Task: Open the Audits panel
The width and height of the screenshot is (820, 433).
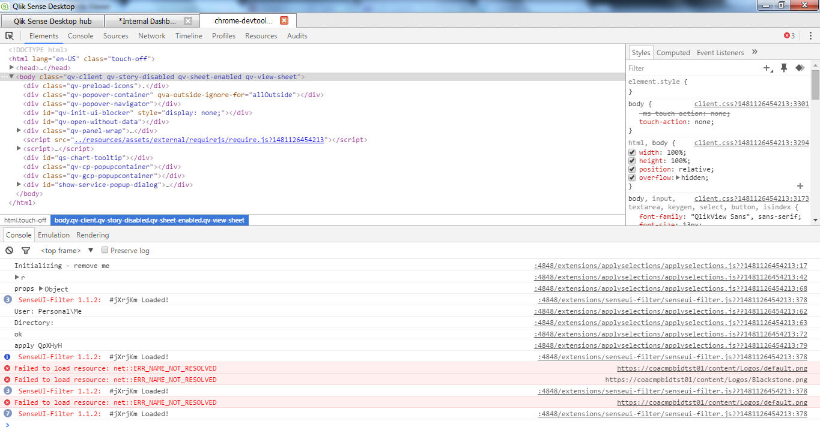Action: [x=297, y=36]
